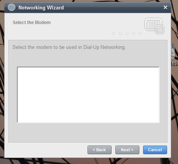Click the Networking Wizard title text
The width and height of the screenshot is (178, 164).
(x=41, y=8)
